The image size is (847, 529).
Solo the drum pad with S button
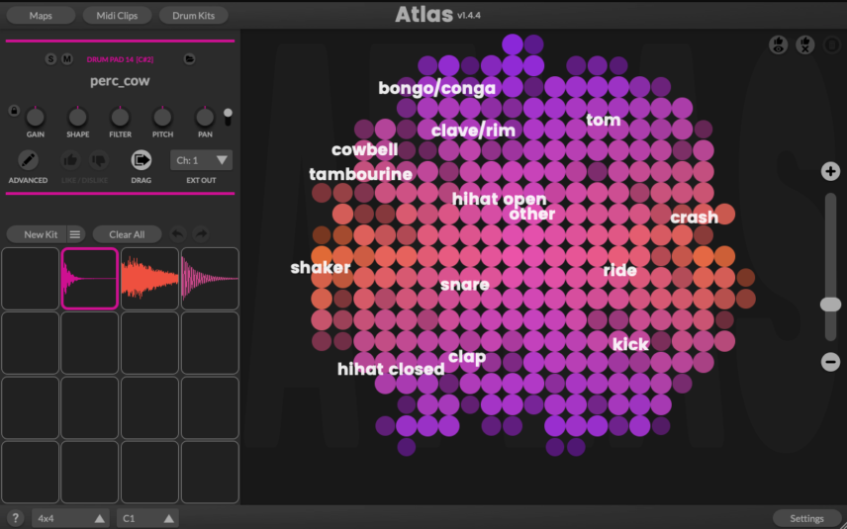(x=50, y=59)
